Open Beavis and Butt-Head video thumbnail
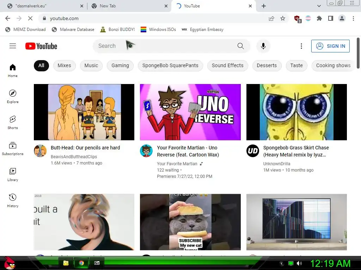The height and width of the screenshot is (270, 361). (x=84, y=112)
